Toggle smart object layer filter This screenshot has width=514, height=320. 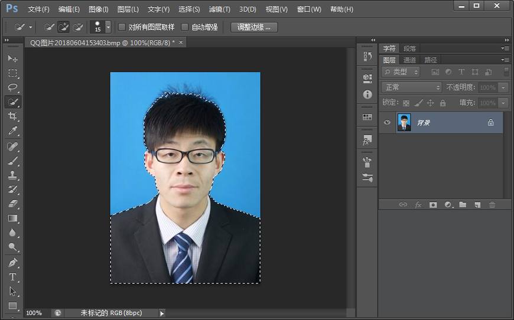488,71
